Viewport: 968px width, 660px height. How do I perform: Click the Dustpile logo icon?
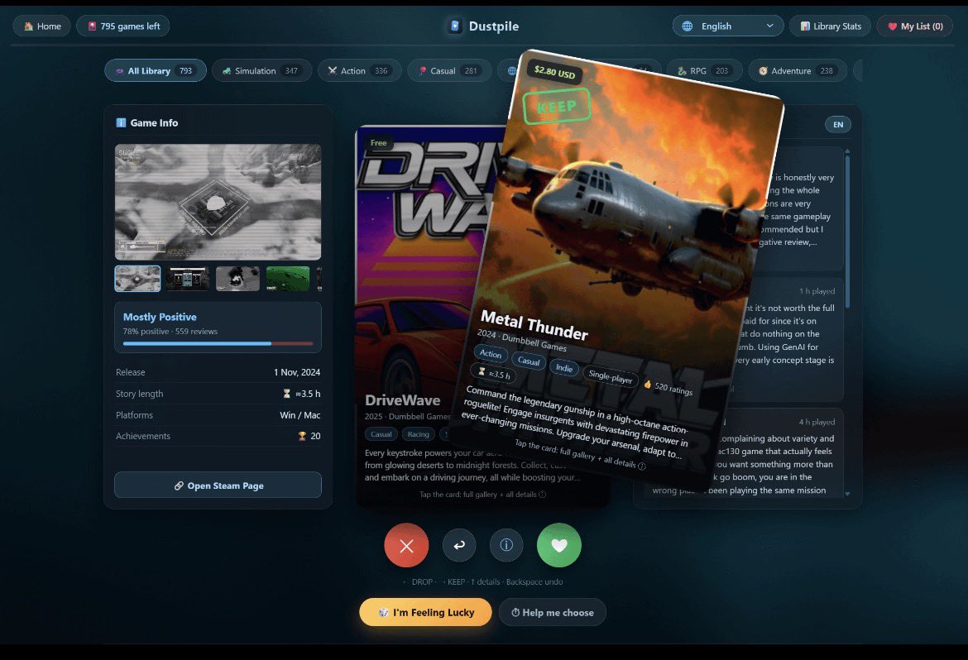[455, 26]
